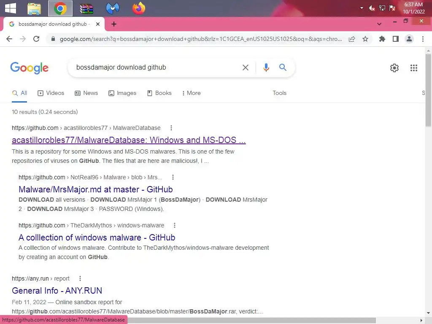Viewport: 432px width, 324px height.
Task: Open options for TheDarkMythos result
Action: pyautogui.click(x=174, y=225)
